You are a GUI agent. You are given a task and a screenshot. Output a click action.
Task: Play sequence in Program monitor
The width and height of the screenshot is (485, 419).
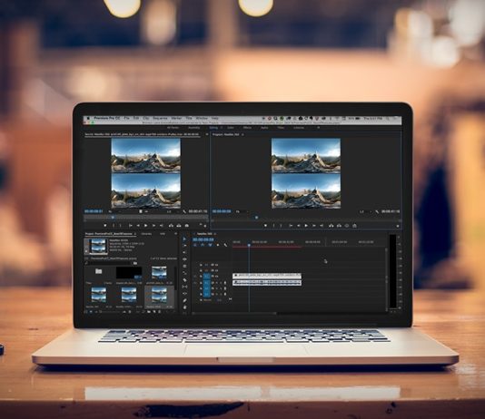click(x=306, y=226)
